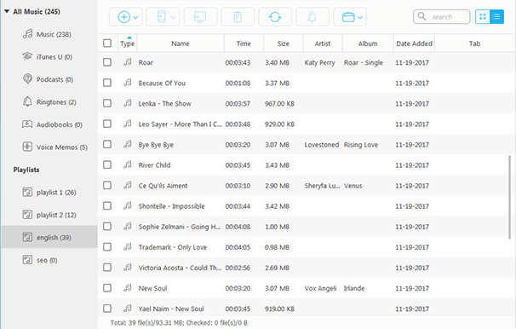
Task: Click the trash Delete icon
Action: [238, 17]
